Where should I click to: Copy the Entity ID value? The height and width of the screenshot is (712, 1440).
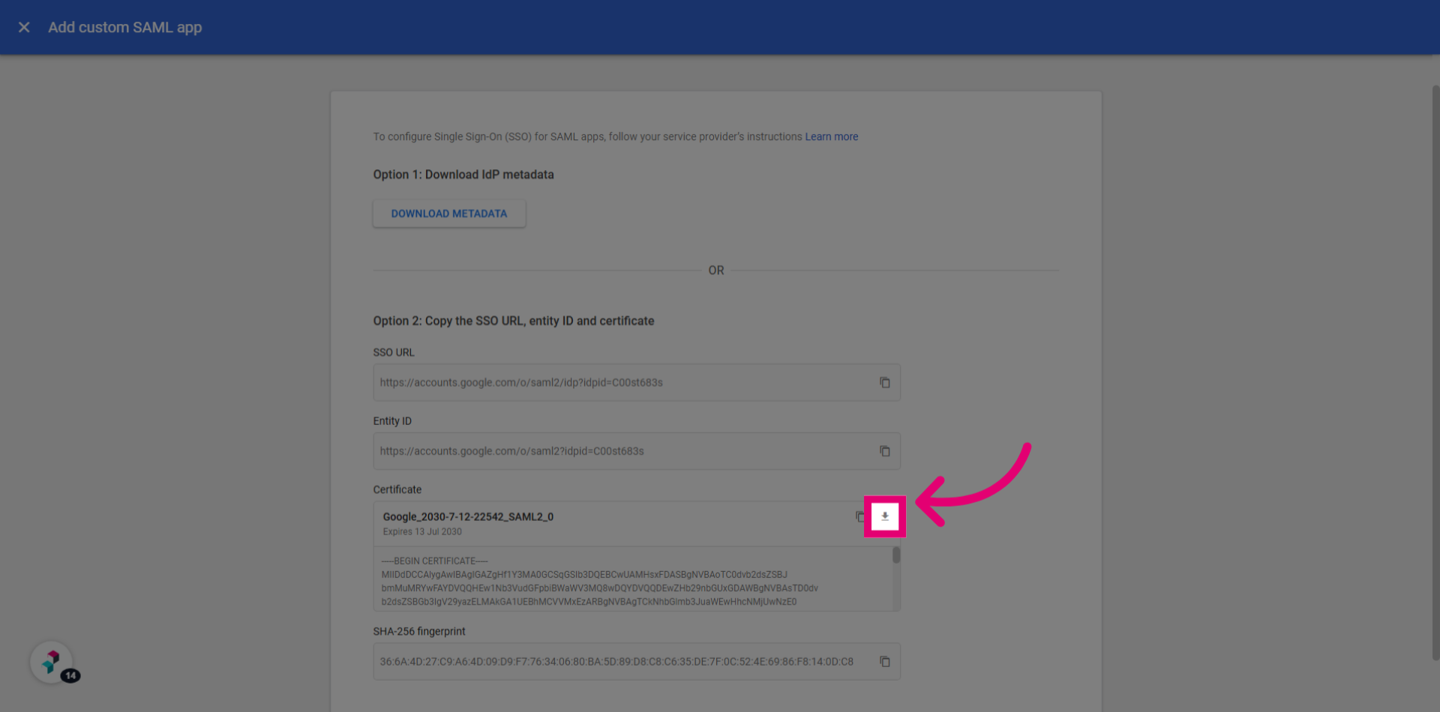(x=885, y=451)
